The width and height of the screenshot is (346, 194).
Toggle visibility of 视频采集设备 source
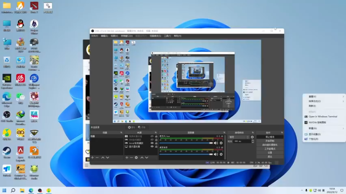click(x=152, y=136)
